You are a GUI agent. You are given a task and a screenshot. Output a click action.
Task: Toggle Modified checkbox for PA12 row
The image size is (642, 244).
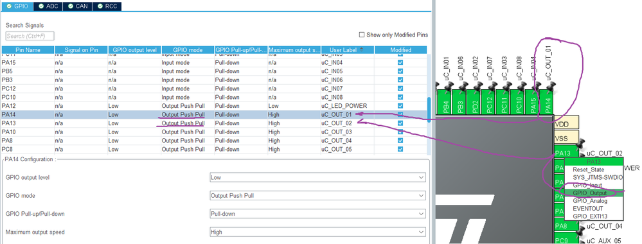coord(400,105)
